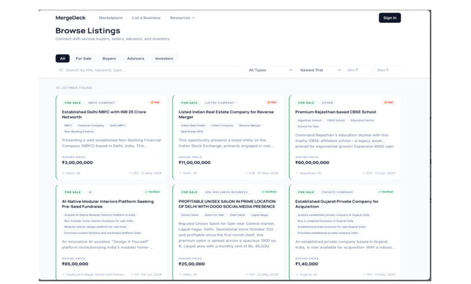The image size is (471, 284).
Task: Click the School For Sale tag
Action: pyautogui.click(x=308, y=126)
